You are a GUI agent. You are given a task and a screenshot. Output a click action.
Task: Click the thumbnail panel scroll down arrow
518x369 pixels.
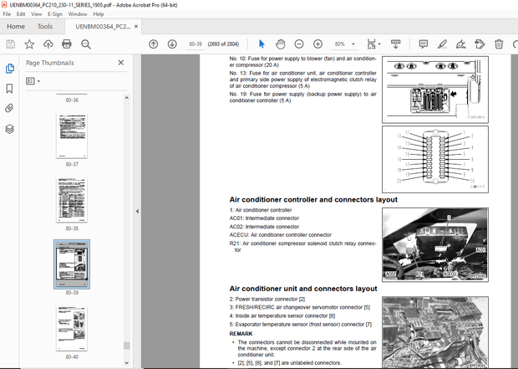click(126, 362)
